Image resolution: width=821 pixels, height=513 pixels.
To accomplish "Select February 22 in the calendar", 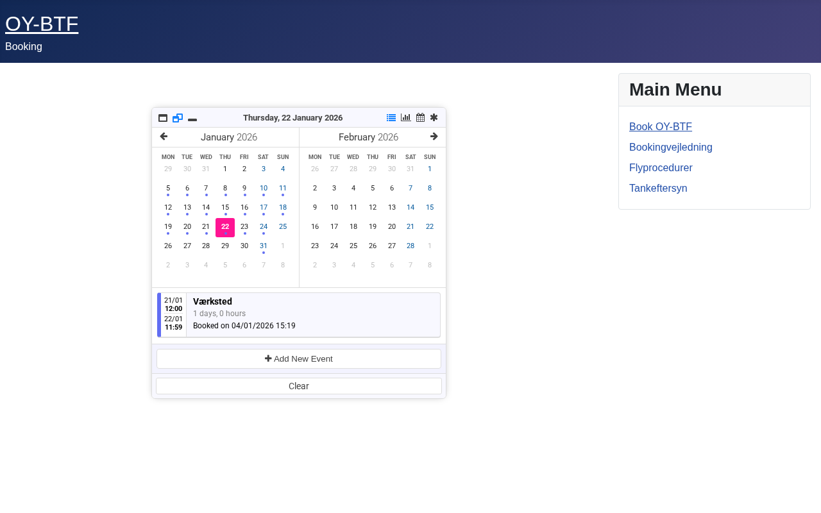I will [x=430, y=227].
